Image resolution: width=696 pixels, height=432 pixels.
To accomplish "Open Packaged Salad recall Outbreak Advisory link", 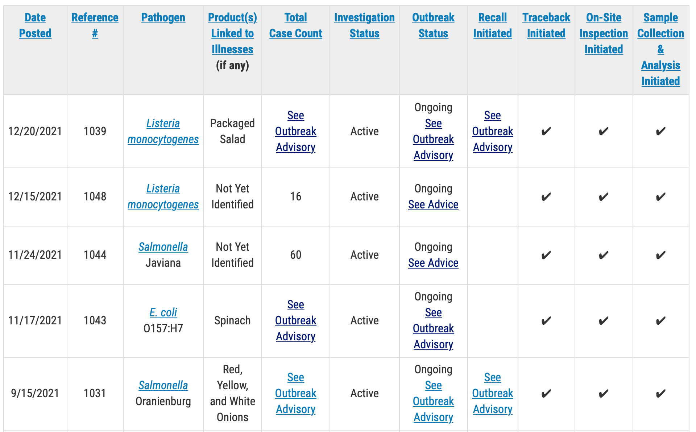I will coord(492,131).
